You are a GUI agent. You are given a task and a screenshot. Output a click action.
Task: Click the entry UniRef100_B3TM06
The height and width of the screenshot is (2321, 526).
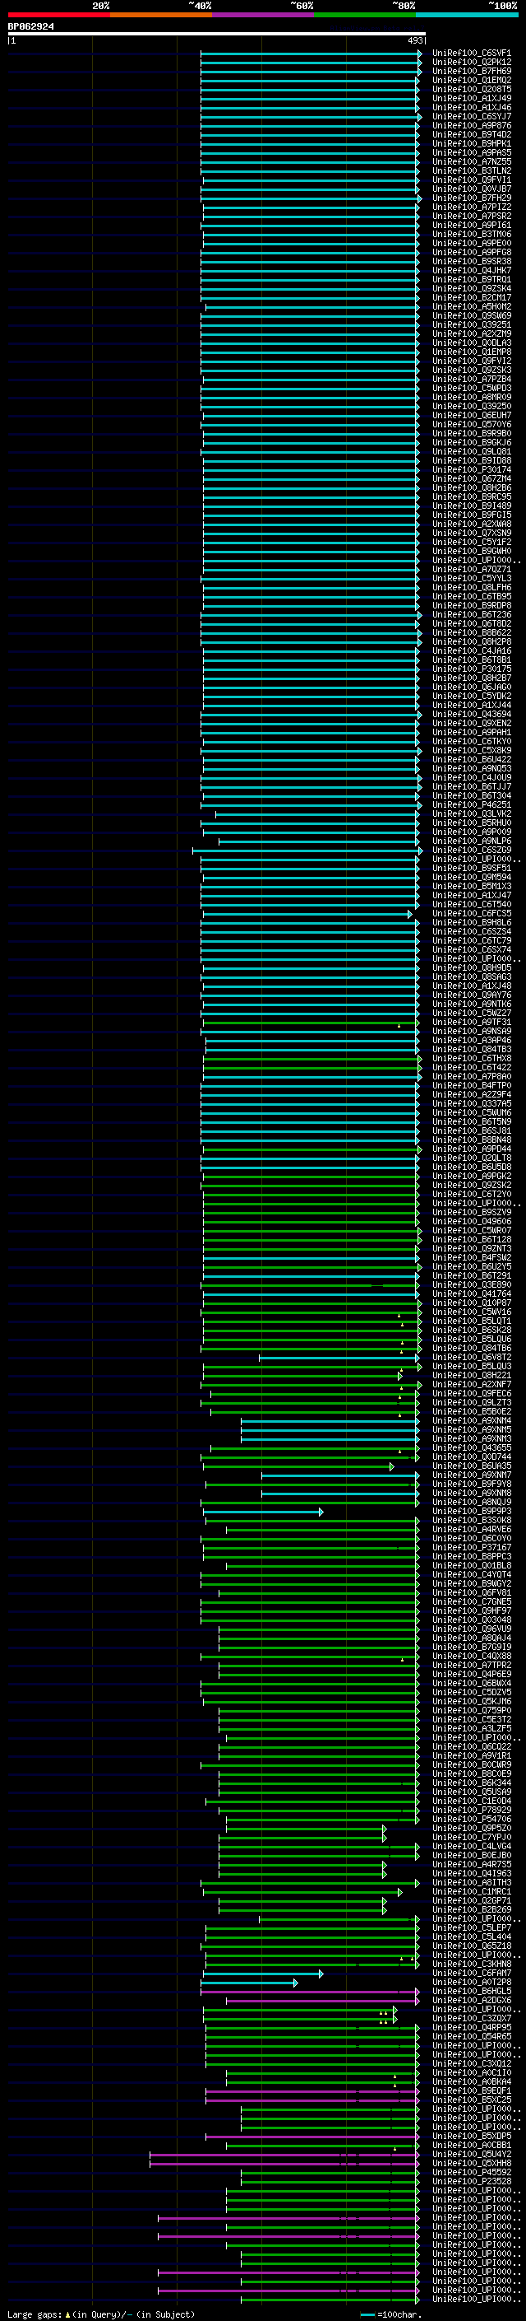[472, 235]
